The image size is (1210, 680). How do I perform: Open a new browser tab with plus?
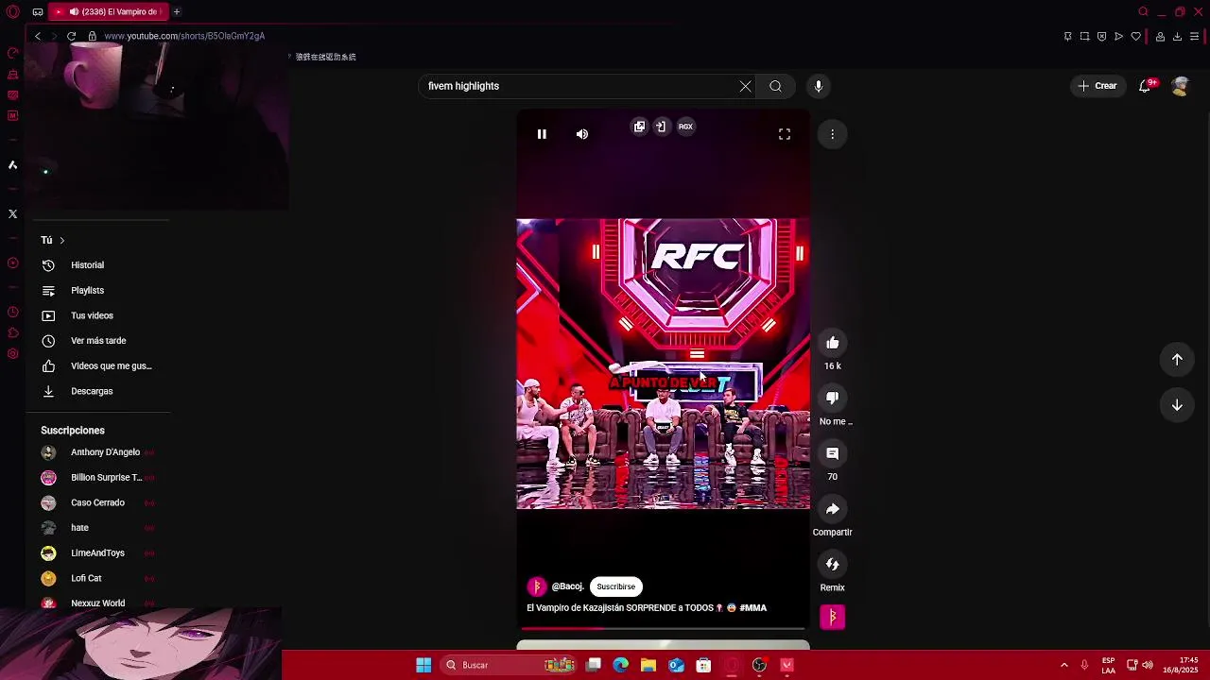(x=177, y=11)
